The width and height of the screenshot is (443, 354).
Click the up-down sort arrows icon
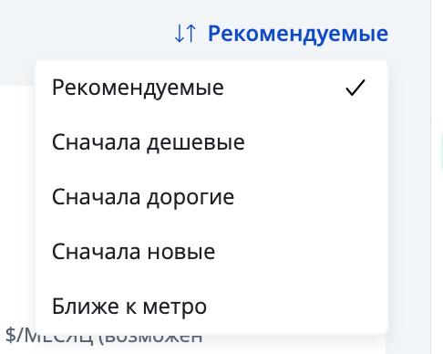tap(185, 34)
